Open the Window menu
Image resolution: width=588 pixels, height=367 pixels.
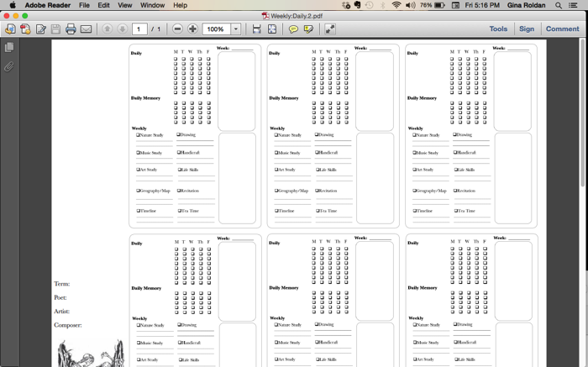[152, 5]
